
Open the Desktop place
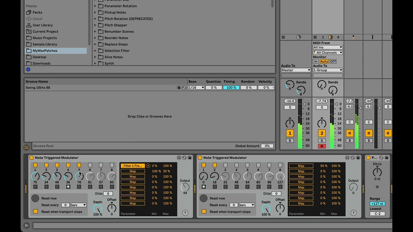[x=39, y=57]
